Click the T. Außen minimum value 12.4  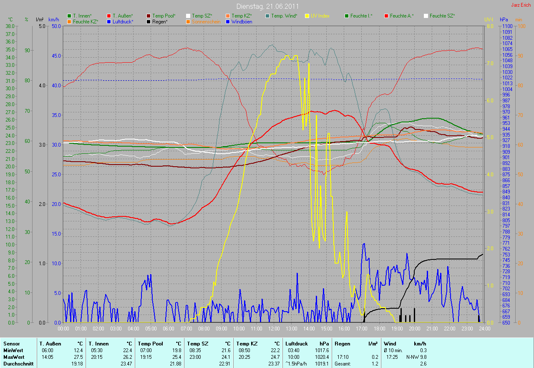(78, 350)
